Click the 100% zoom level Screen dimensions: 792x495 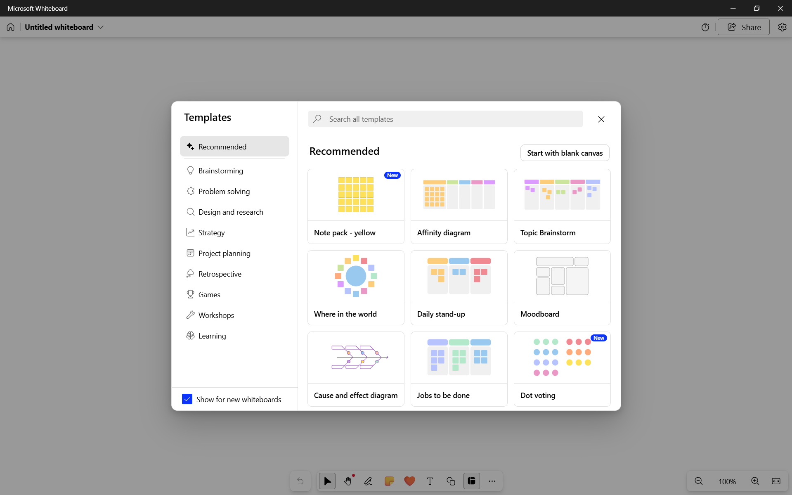pyautogui.click(x=727, y=481)
